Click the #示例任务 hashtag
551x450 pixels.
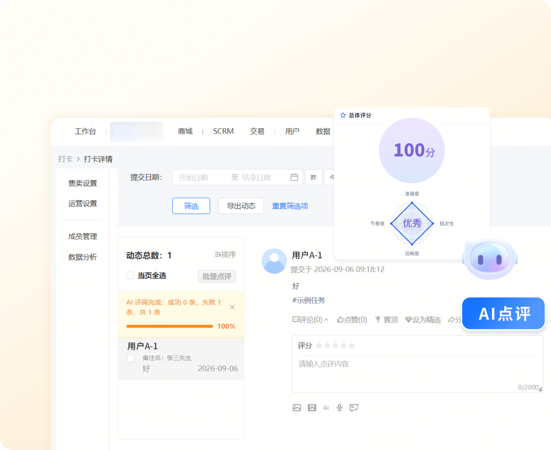point(309,300)
